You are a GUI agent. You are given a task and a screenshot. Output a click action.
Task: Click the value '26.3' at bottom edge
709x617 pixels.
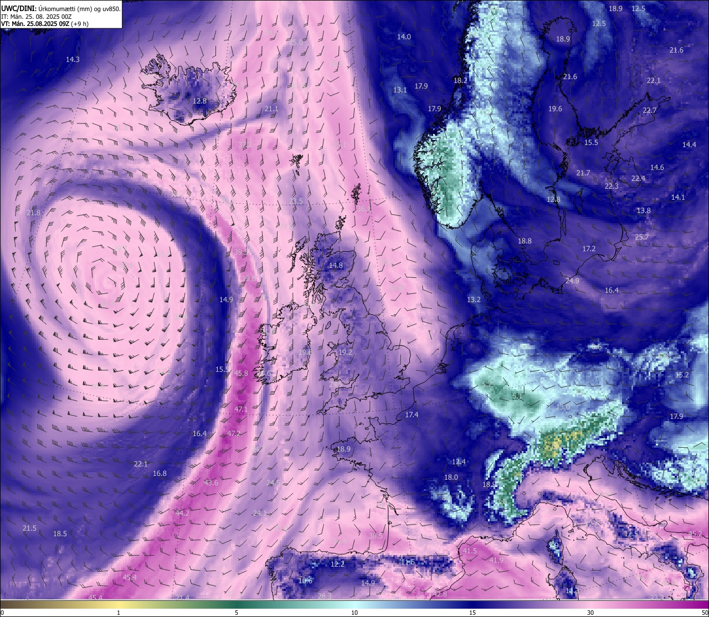tap(325, 596)
